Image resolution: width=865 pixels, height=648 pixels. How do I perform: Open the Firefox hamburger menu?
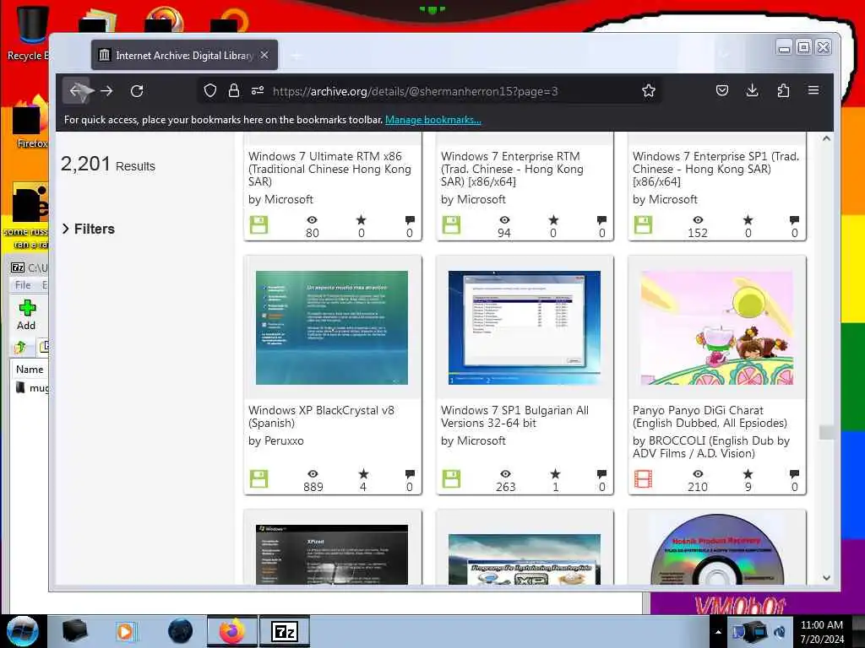(813, 89)
